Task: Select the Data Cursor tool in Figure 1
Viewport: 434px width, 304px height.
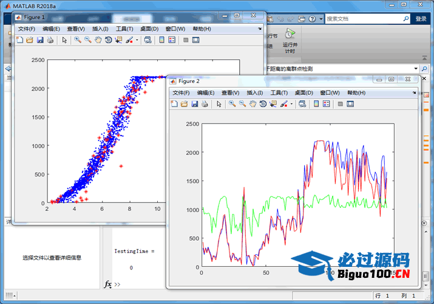Action: [118, 40]
